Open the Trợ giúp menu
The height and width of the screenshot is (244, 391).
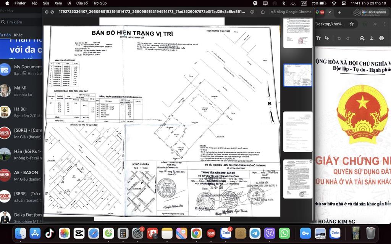pyautogui.click(x=100, y=3)
